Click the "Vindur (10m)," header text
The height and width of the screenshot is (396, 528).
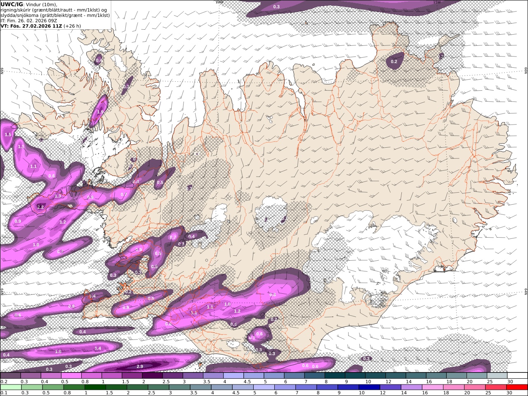tap(42, 5)
